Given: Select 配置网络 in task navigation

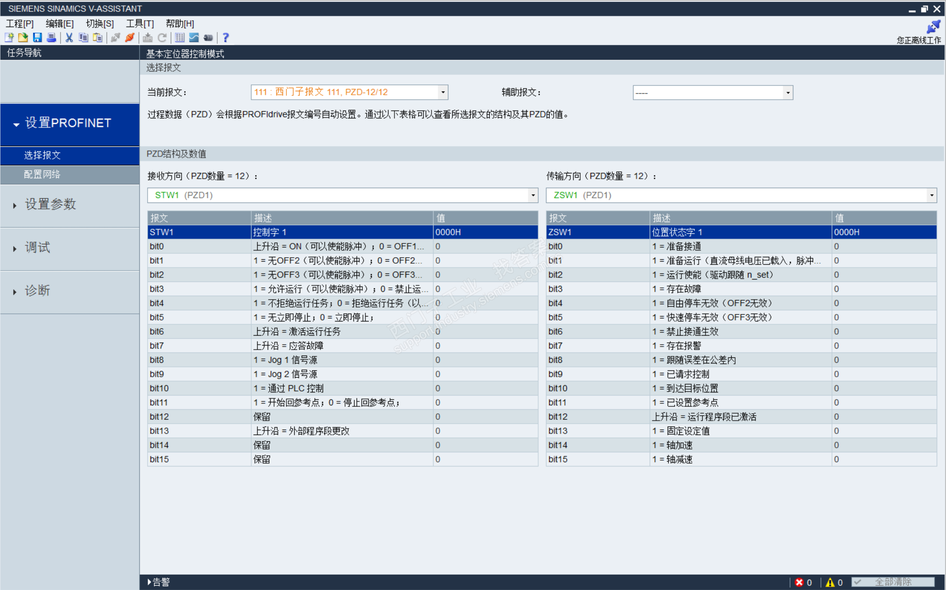Looking at the screenshot, I should (70, 175).
